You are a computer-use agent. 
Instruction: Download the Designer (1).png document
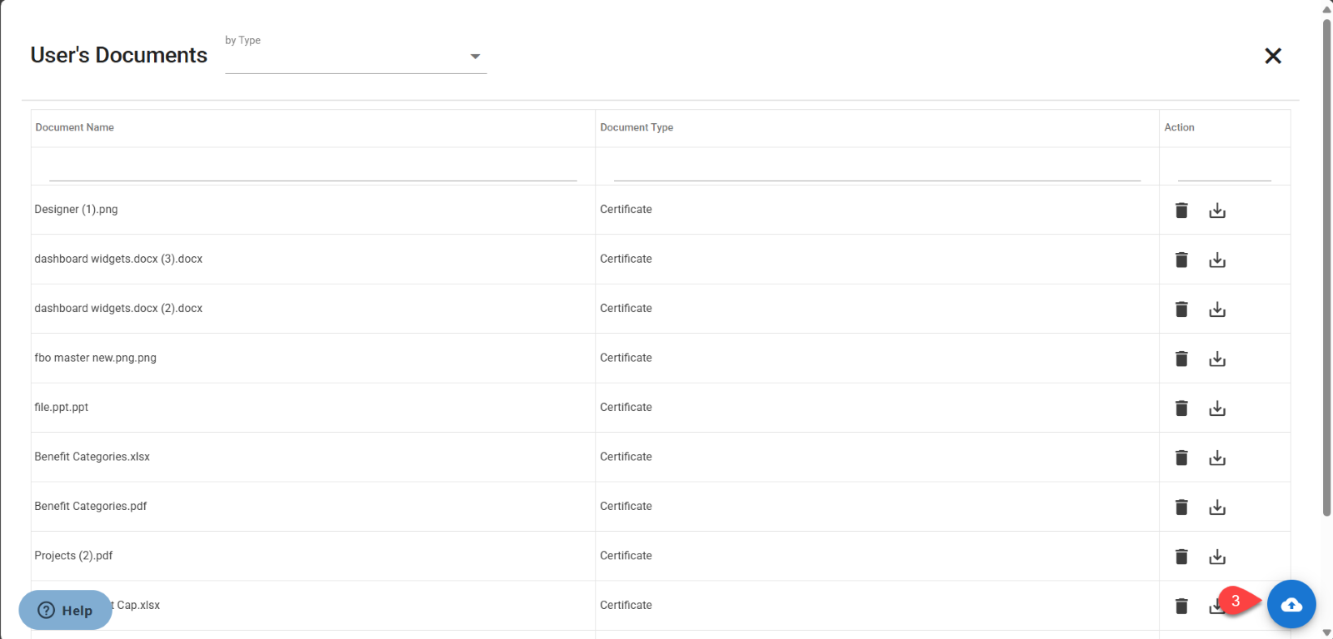click(x=1217, y=211)
